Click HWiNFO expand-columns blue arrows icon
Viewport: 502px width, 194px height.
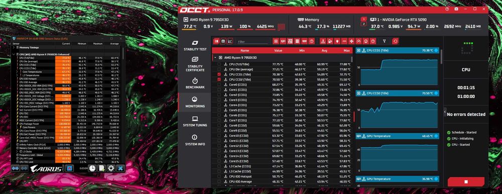click(16, 168)
